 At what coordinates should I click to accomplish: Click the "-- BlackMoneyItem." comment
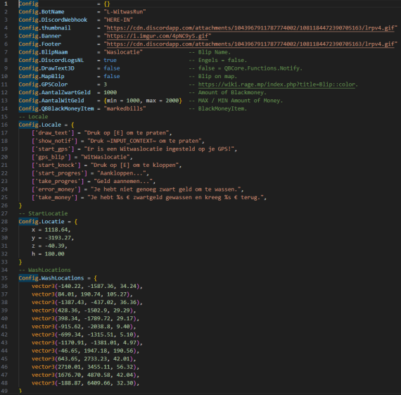pos(218,108)
